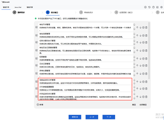This screenshot has width=164, height=120.
Task: Jump to step 4 处理逻辑（接口）
Action: 123,12
